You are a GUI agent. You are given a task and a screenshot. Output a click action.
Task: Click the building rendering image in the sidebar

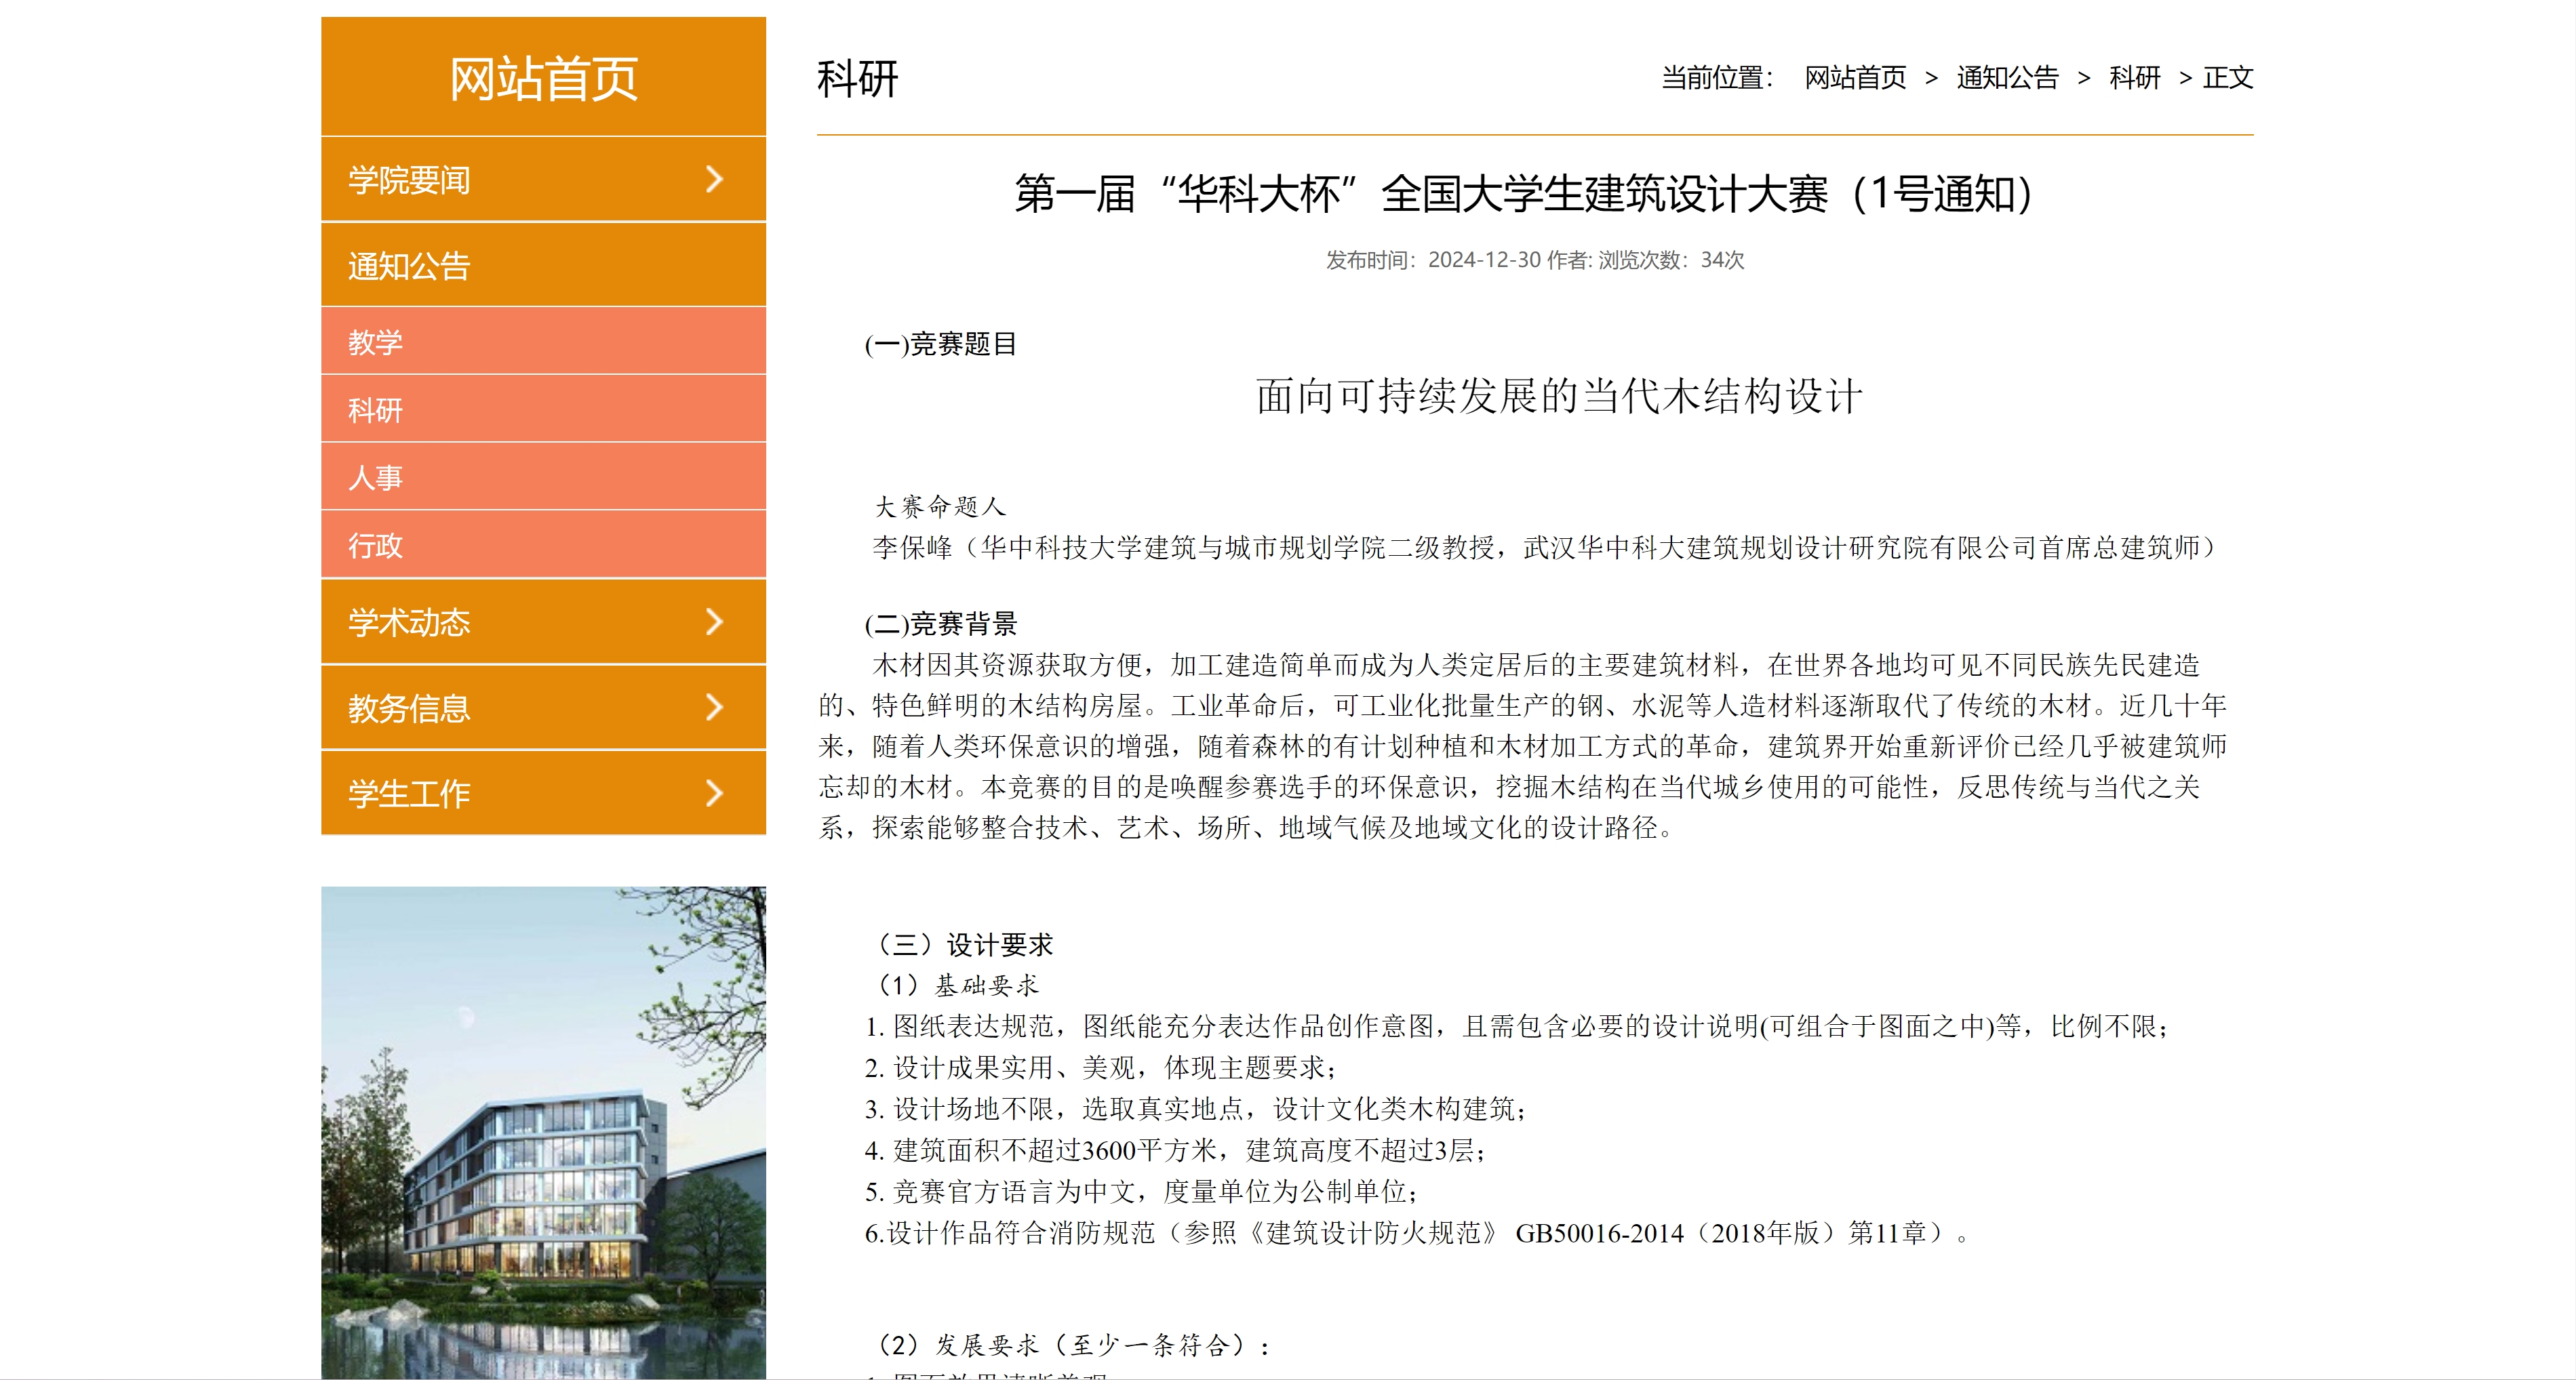click(543, 1132)
